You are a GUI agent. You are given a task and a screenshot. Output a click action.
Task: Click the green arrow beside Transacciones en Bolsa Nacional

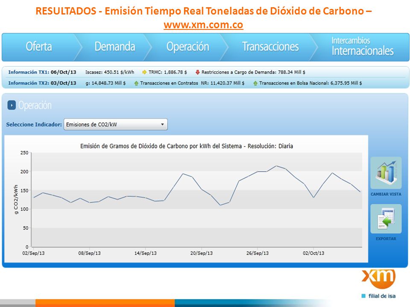click(x=255, y=83)
